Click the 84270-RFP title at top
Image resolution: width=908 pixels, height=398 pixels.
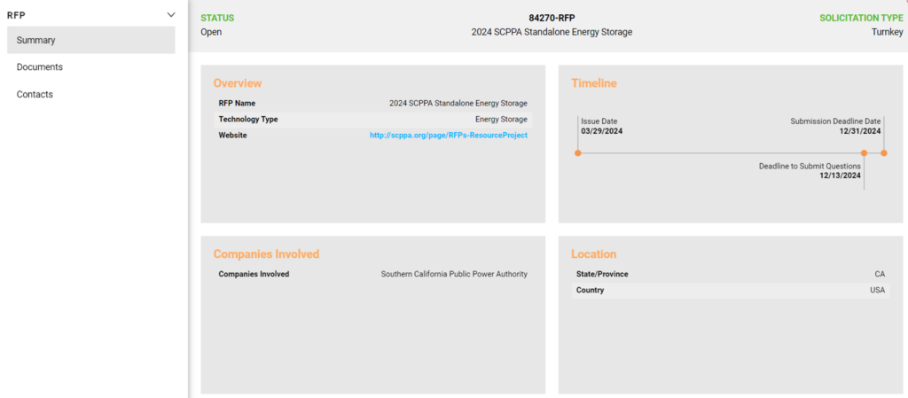tap(551, 18)
